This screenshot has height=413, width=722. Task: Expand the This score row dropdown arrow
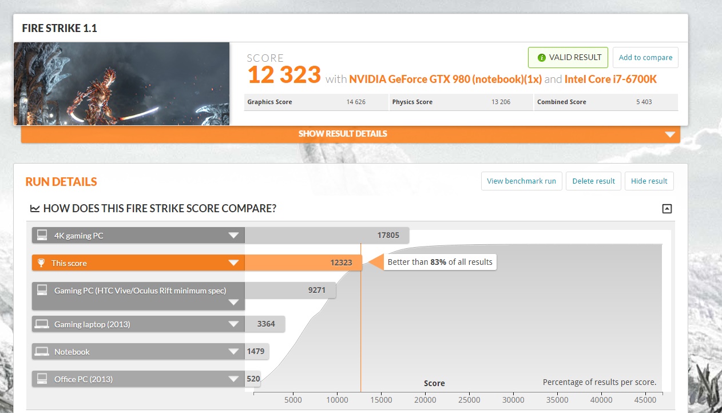(233, 263)
